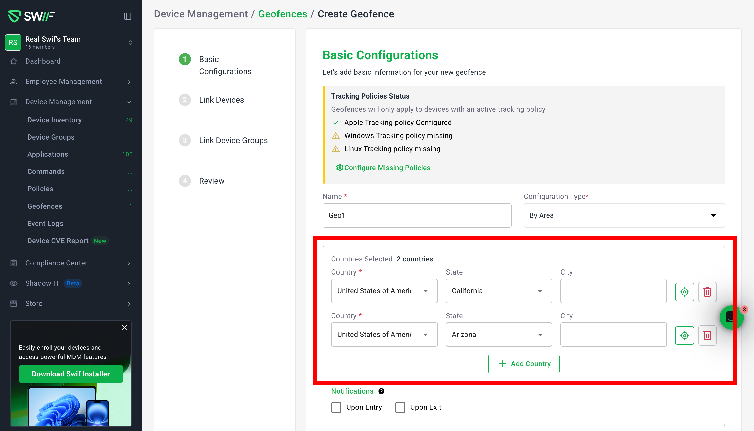Viewport: 754px width, 431px height.
Task: Close the installer promo card
Action: (125, 327)
